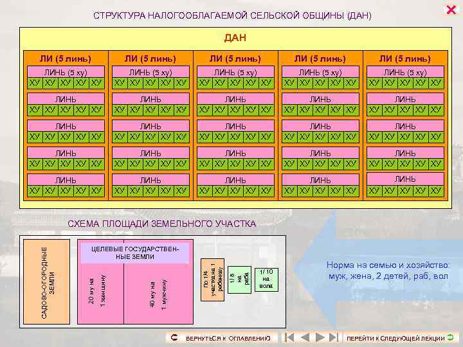Click the САДОВО-ОГОРОДНЫЕ ЗЕМЛИ block

tap(47, 282)
